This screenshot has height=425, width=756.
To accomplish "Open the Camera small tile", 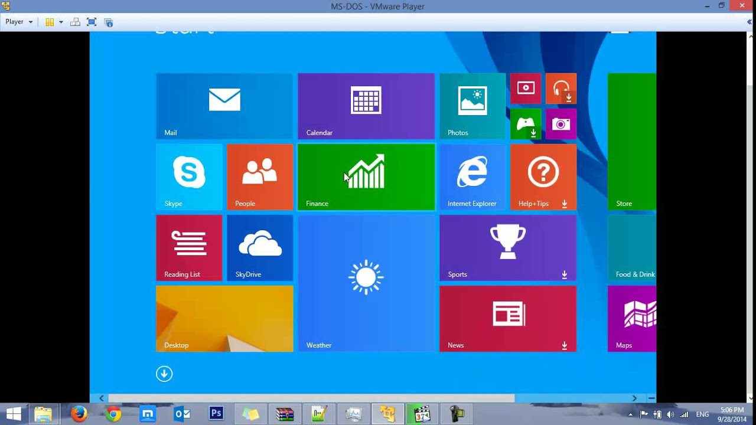I will (561, 124).
